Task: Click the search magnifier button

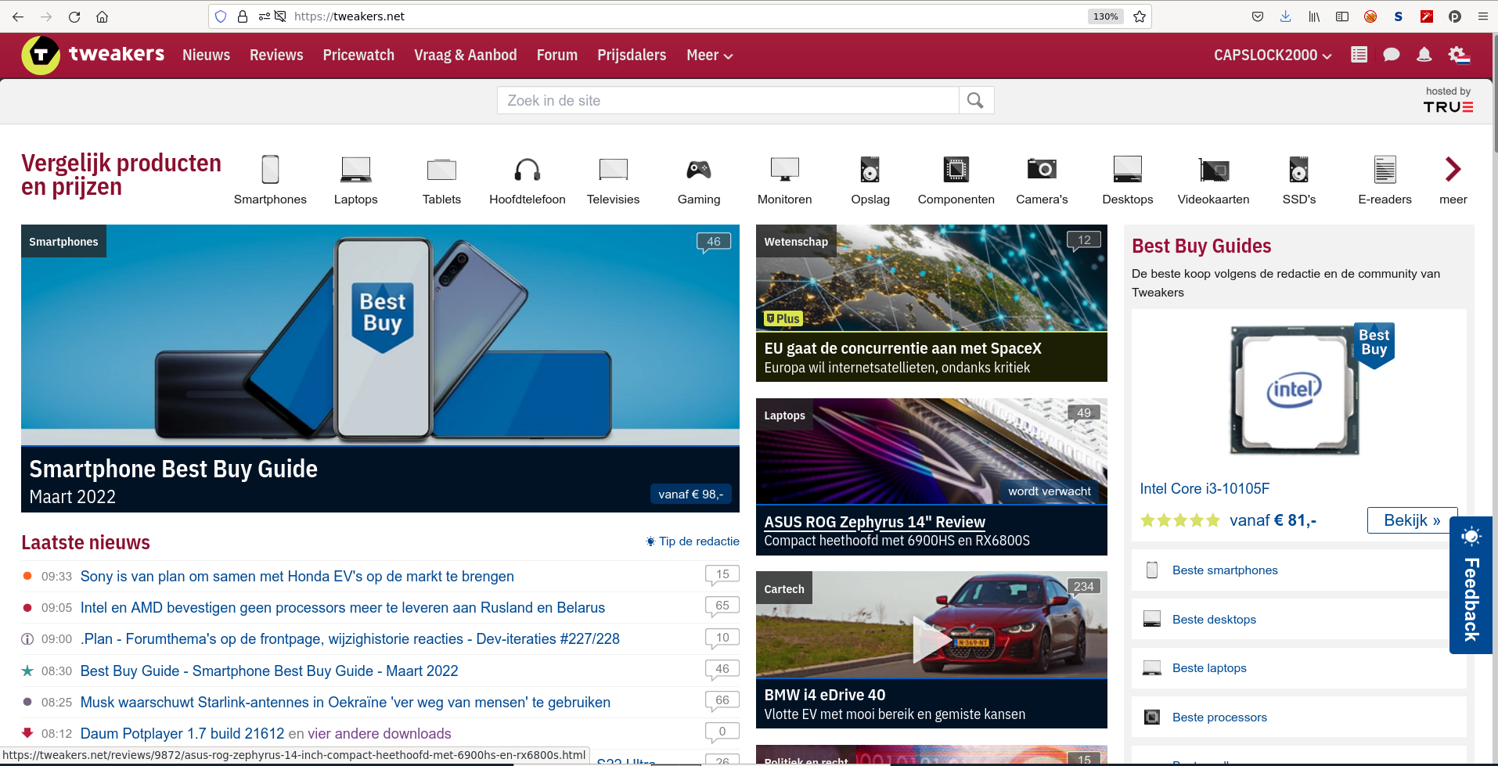Action: [976, 100]
